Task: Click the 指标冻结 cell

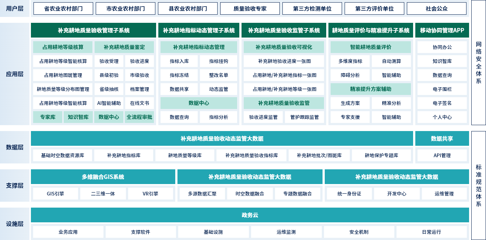Action: click(x=179, y=75)
